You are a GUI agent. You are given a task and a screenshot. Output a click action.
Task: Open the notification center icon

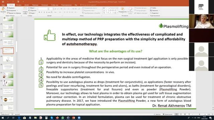pos(211,118)
